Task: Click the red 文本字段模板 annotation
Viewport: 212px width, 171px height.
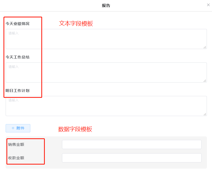Action: point(76,24)
